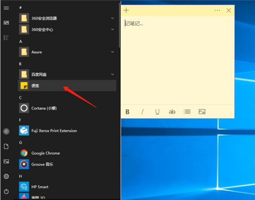The height and width of the screenshot is (200, 255).
Task: Expand the 360安全中心 folder chevron
Action: pyautogui.click(x=112, y=29)
